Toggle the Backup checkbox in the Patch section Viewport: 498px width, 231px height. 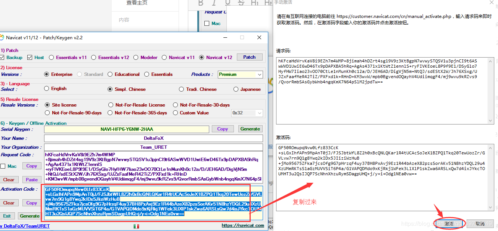coord(2,57)
